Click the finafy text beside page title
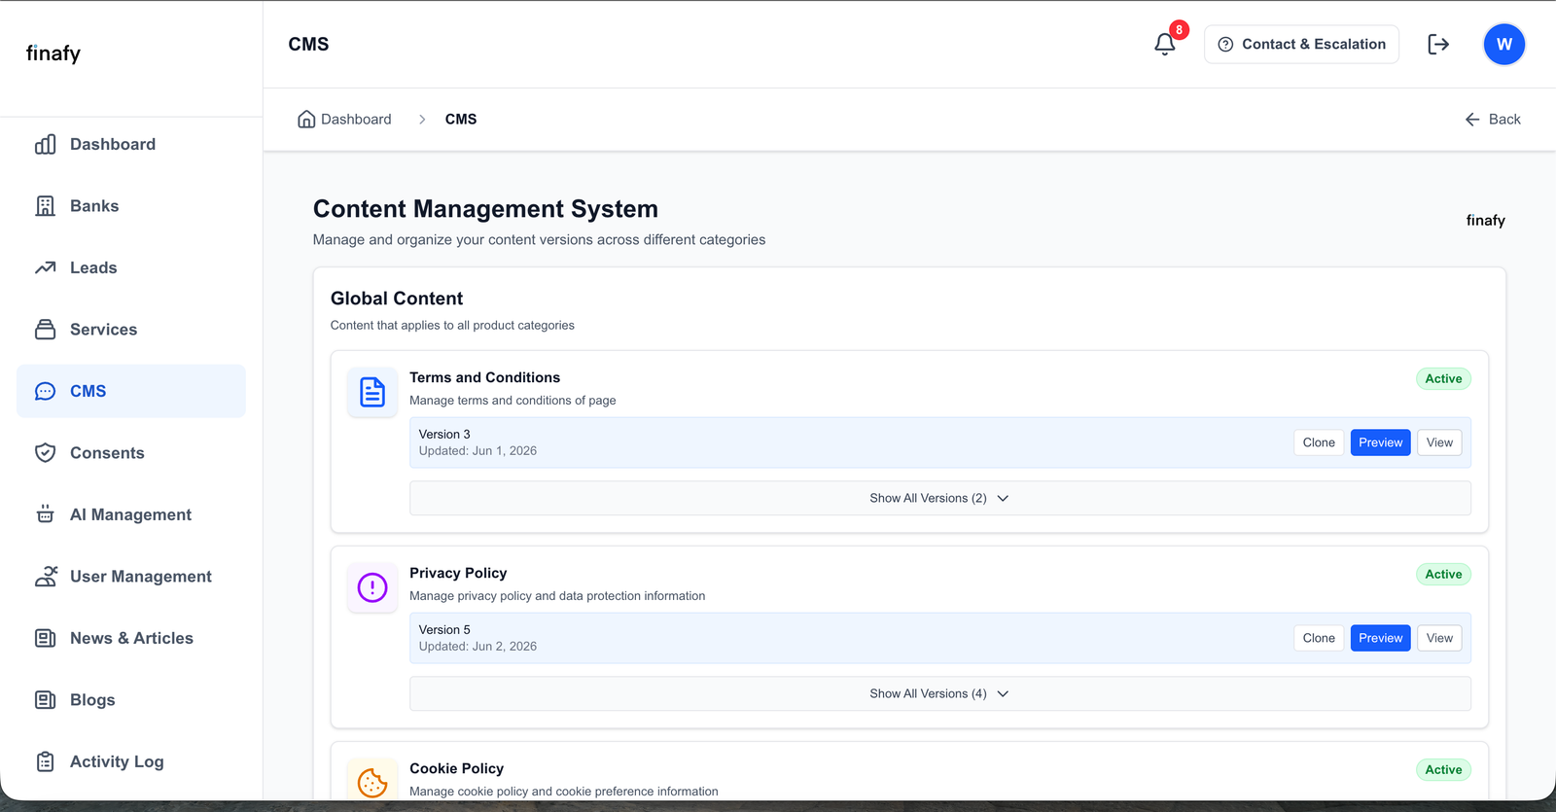The image size is (1556, 812). [x=1485, y=221]
